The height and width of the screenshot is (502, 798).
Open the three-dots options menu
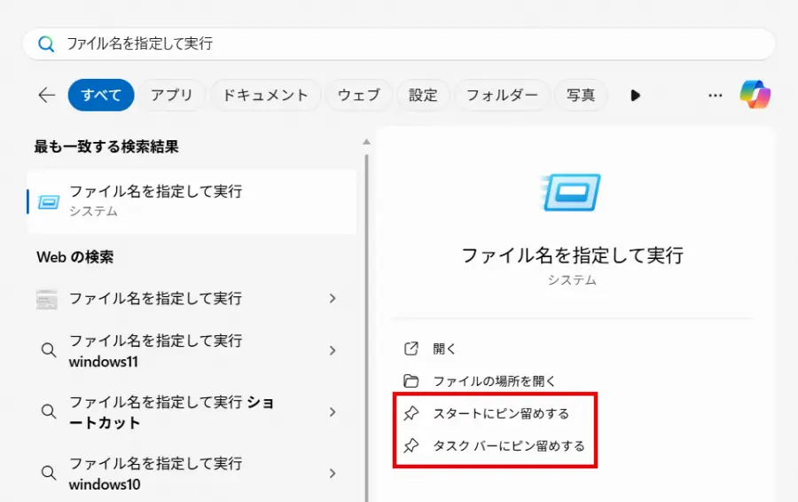point(715,95)
